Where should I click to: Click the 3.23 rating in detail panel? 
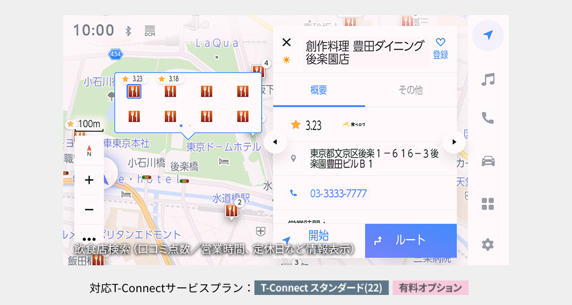coord(313,125)
